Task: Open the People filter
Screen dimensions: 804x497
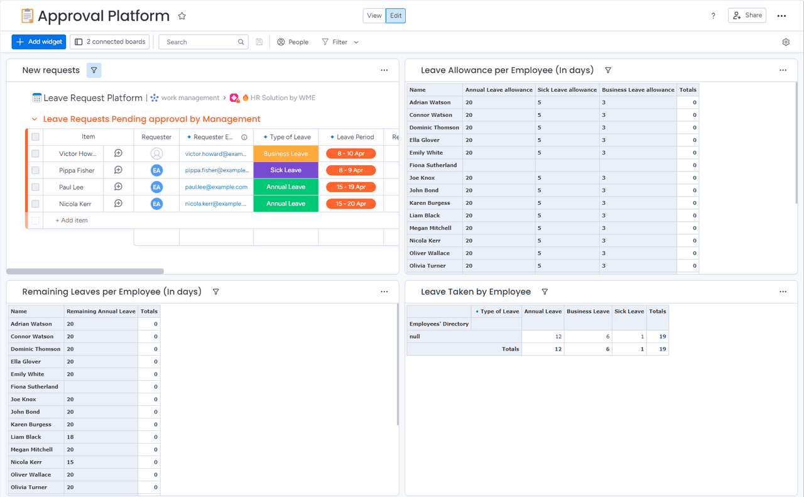Action: [293, 42]
